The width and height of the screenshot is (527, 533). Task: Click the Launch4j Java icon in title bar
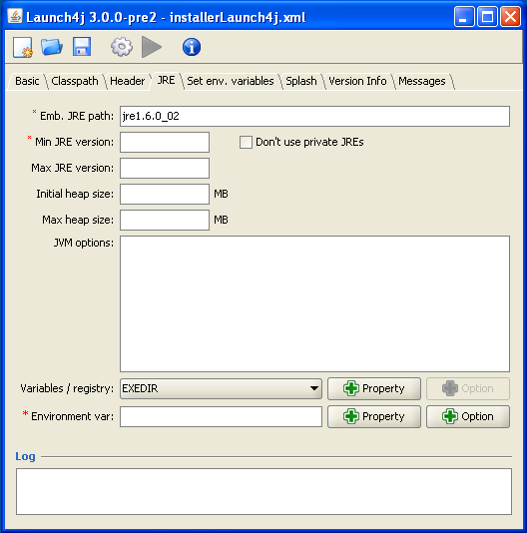pos(15,16)
